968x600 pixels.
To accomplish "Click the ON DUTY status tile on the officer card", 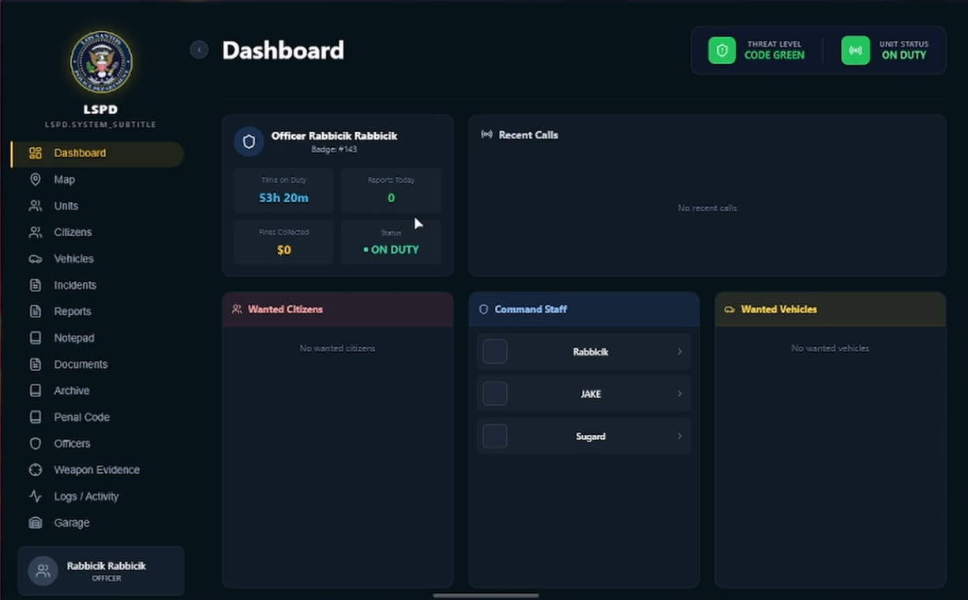I will 391,242.
